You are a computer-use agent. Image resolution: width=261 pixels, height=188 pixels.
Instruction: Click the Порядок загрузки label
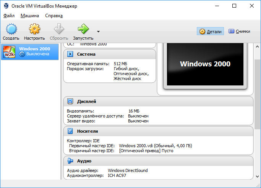point(85,69)
